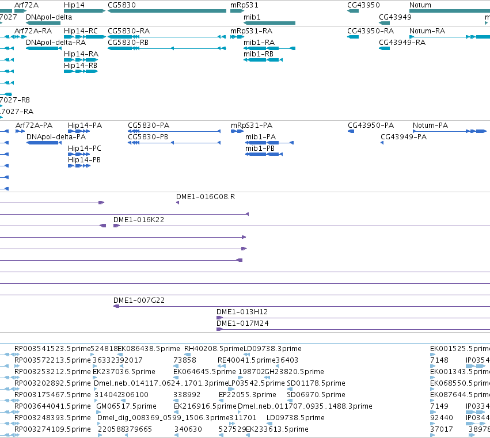This screenshot has width=490, height=438.
Task: Select transcript label CG5830-RB
Action: click(128, 42)
